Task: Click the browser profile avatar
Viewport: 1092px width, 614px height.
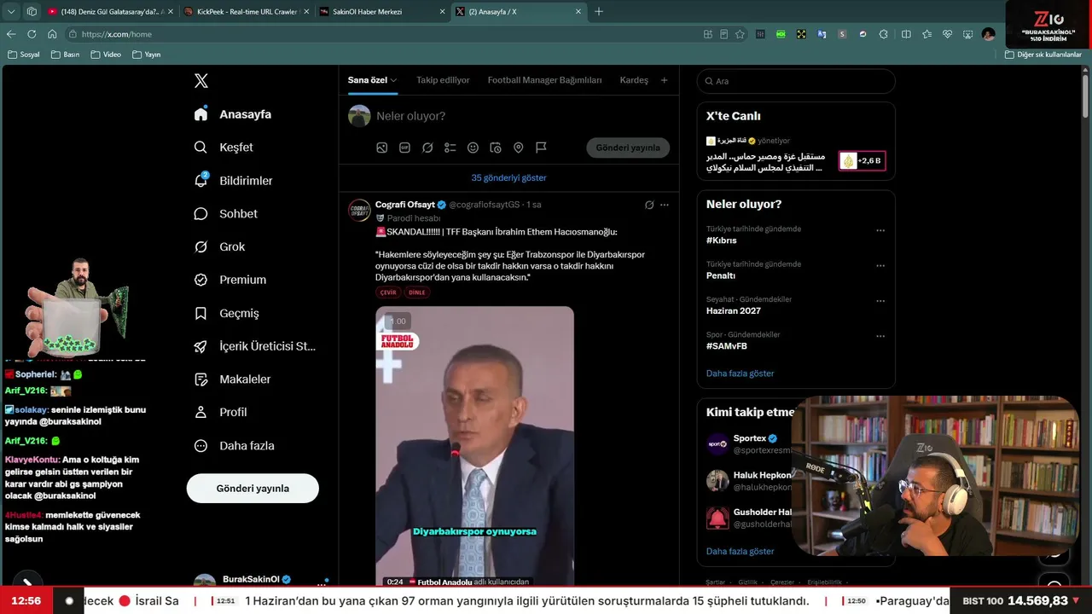Action: tap(988, 34)
